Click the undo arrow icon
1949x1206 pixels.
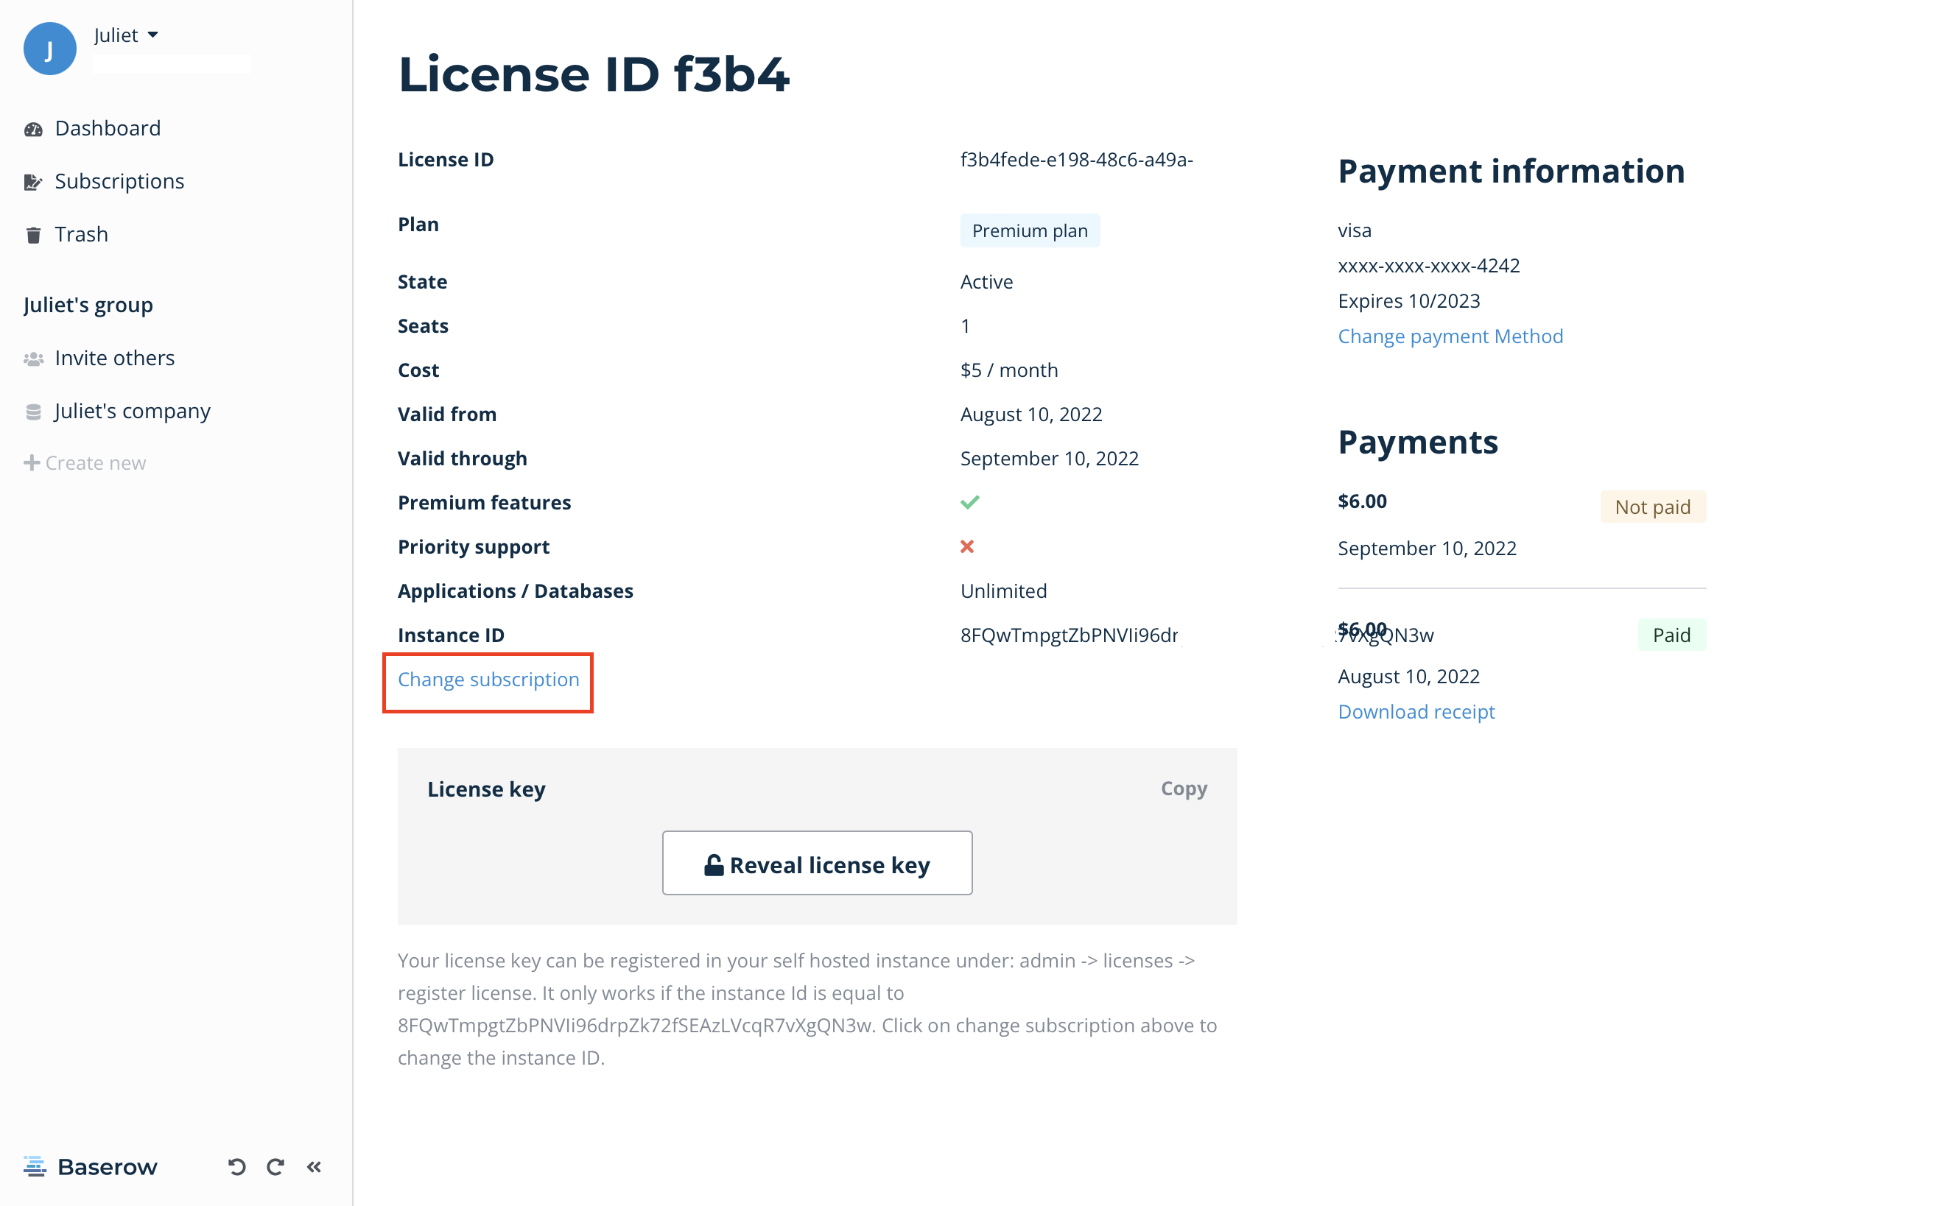236,1167
